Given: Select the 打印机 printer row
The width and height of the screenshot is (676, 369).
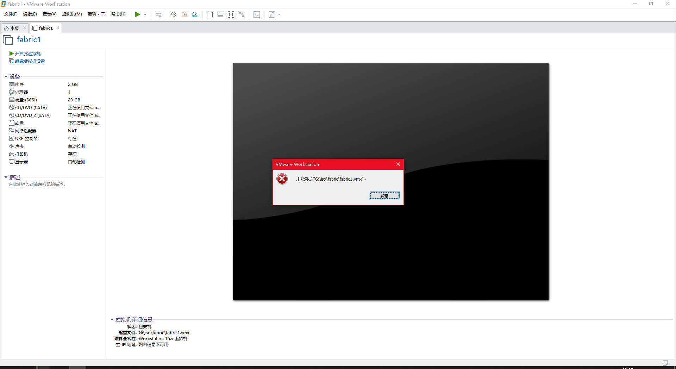Looking at the screenshot, I should point(55,154).
